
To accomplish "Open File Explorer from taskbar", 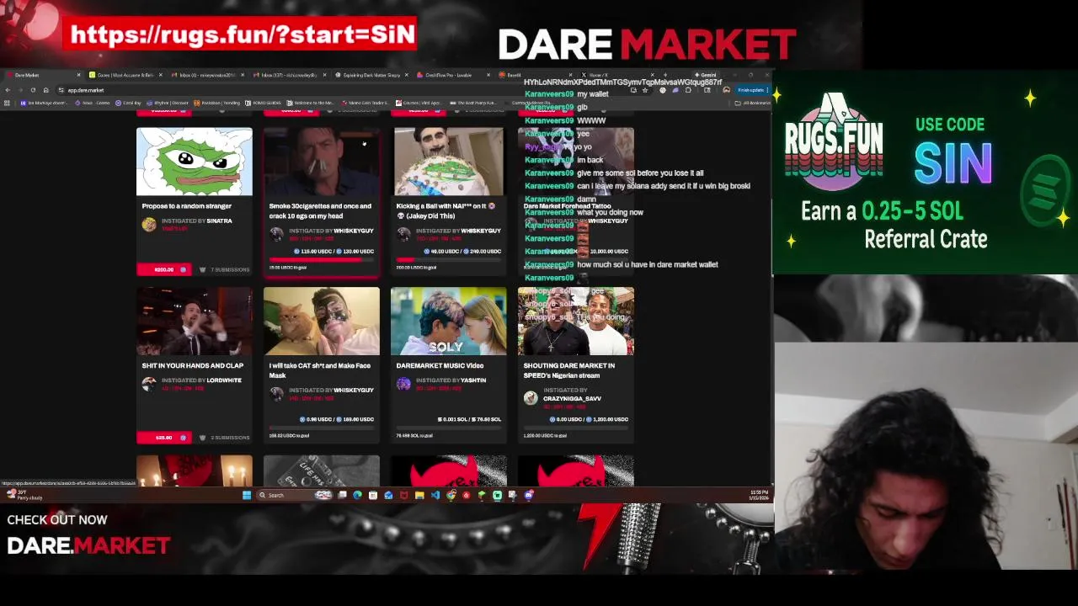I will pos(419,495).
